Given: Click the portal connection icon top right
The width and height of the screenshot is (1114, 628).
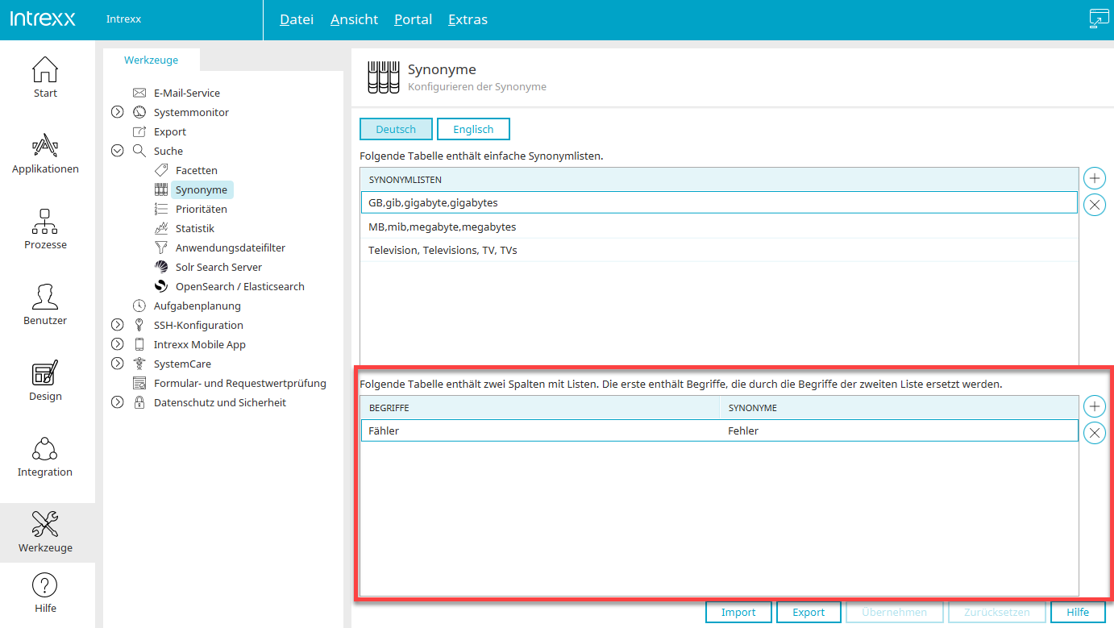Looking at the screenshot, I should click(x=1099, y=19).
